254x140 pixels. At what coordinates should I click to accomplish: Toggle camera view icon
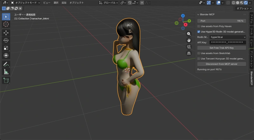[189, 47]
